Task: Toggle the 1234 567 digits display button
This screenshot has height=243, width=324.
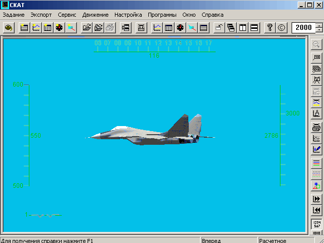Action: (x=316, y=224)
